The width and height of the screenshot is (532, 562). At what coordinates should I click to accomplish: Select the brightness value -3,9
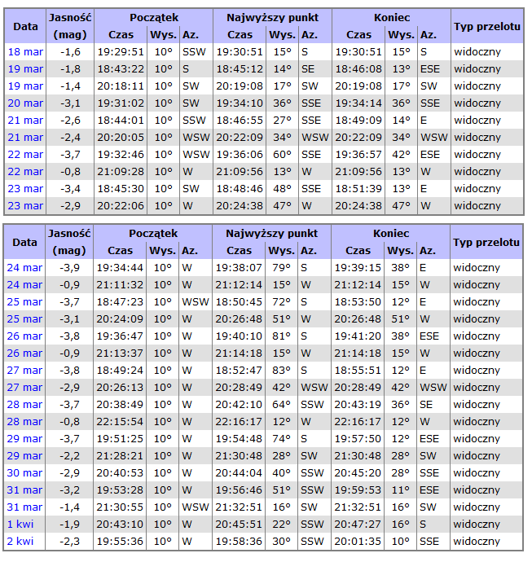tap(69, 268)
